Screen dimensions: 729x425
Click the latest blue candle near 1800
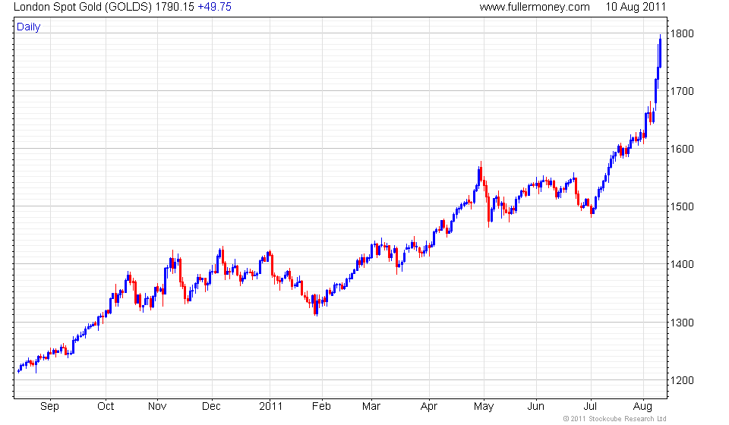pyautogui.click(x=660, y=52)
